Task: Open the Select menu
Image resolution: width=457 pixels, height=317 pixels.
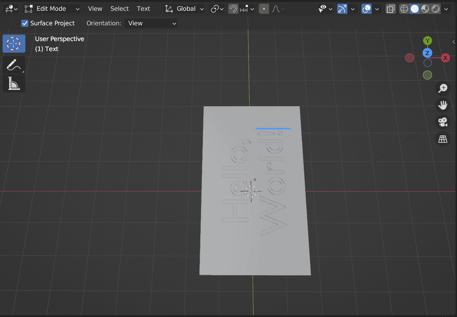Action: coord(119,9)
